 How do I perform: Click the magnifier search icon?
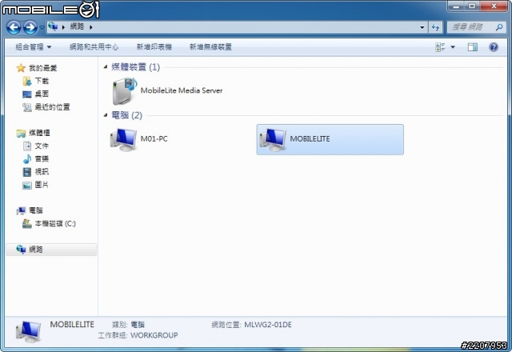click(499, 27)
